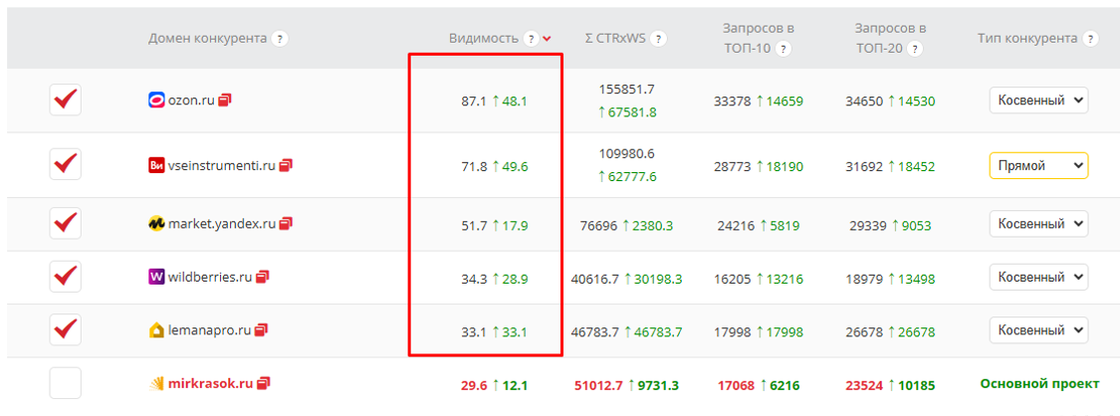Open help icon for Запросов в ТОП-20
Viewport: 1120px width, 416px height.
(915, 49)
